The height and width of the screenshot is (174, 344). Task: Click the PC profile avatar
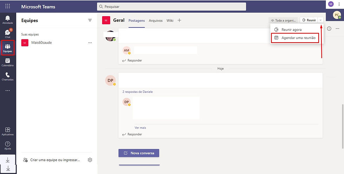click(x=337, y=15)
